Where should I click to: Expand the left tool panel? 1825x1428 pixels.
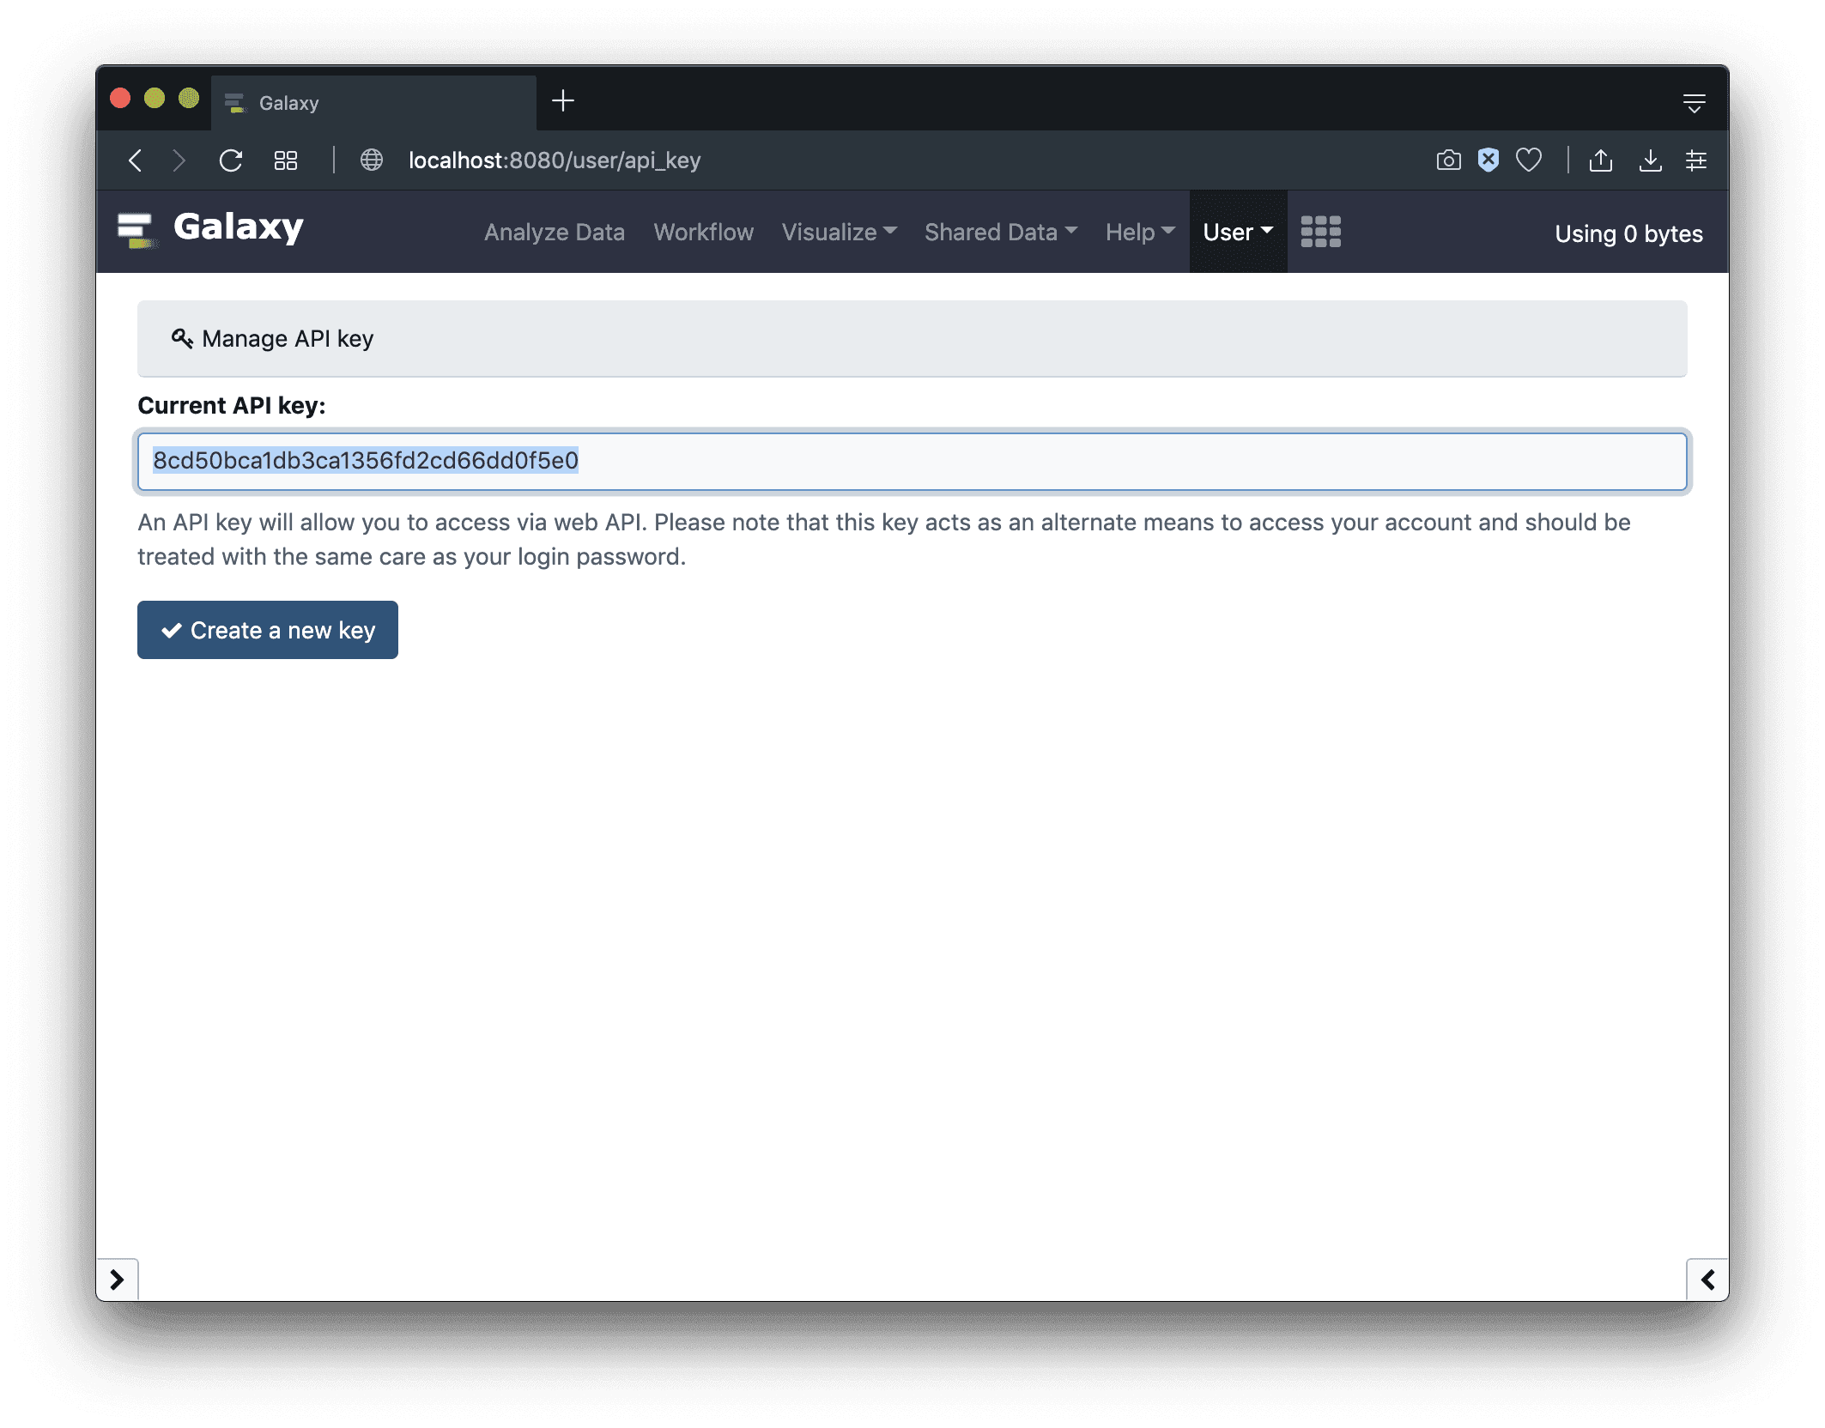click(118, 1280)
